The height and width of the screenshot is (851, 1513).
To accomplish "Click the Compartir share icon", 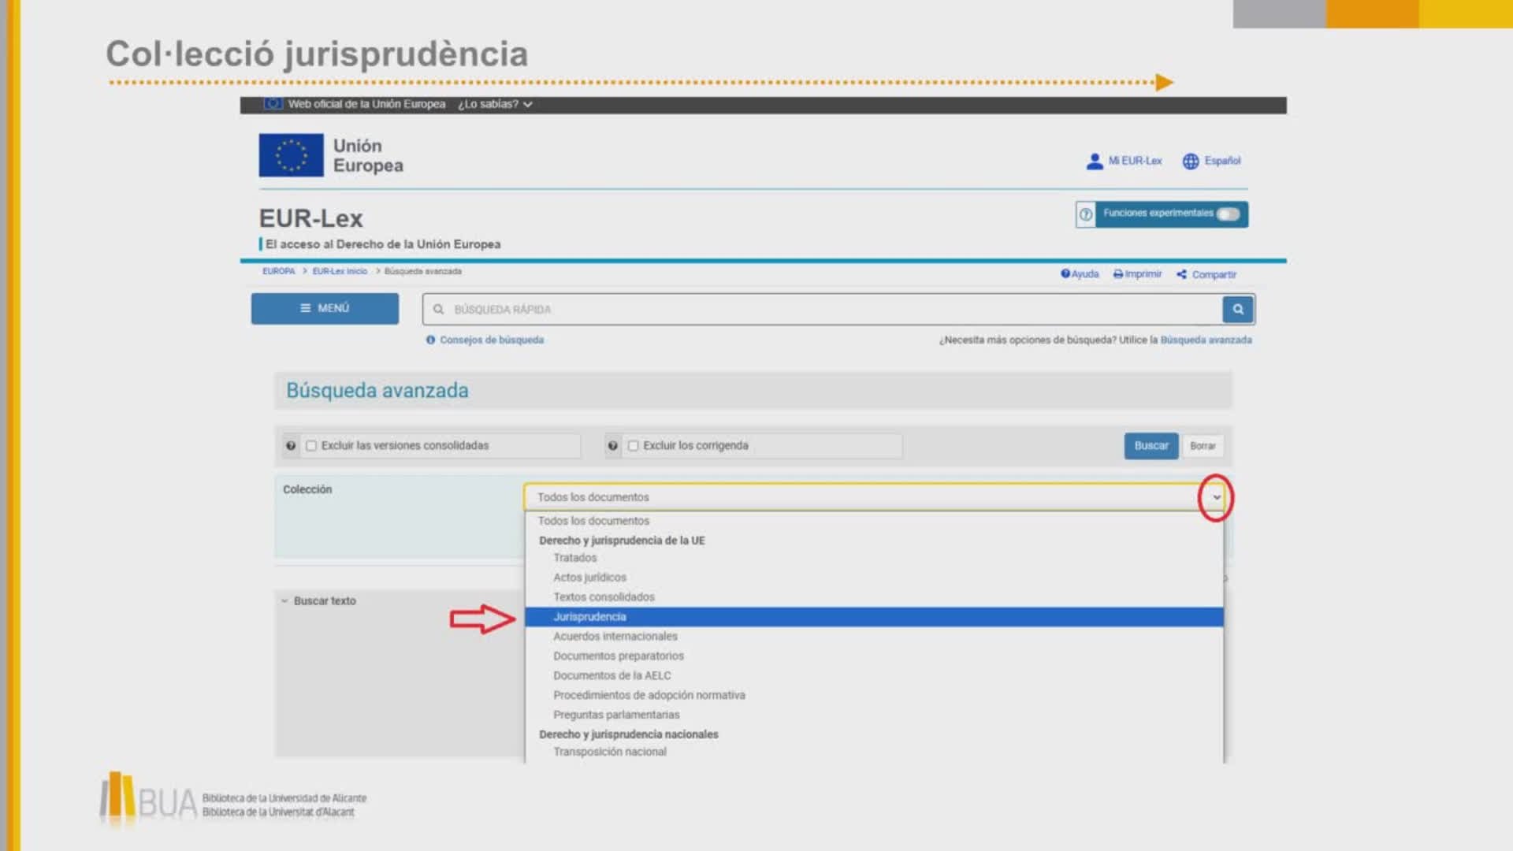I will (1181, 274).
